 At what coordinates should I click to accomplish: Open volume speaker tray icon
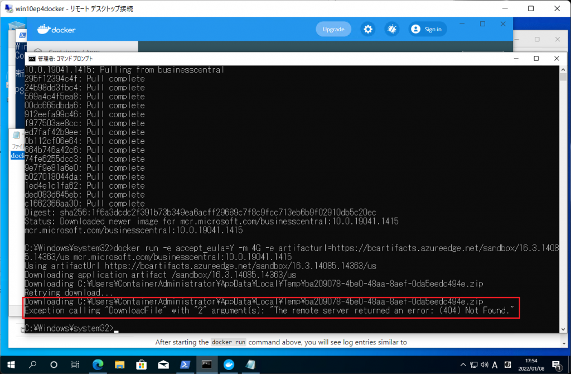(x=485, y=365)
